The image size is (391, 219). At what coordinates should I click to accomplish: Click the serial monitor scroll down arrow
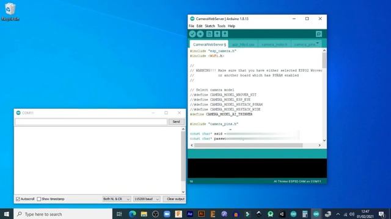[183, 192]
